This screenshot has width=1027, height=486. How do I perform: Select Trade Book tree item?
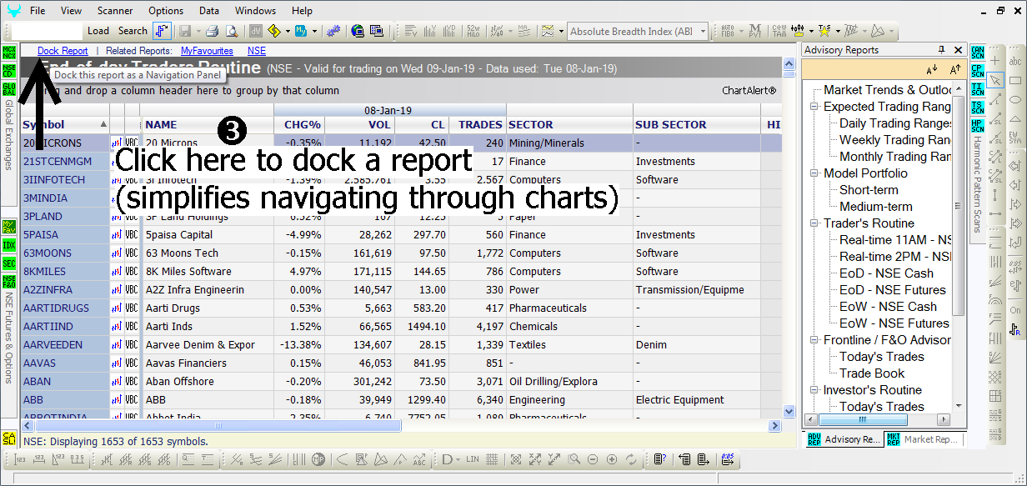[x=872, y=373]
